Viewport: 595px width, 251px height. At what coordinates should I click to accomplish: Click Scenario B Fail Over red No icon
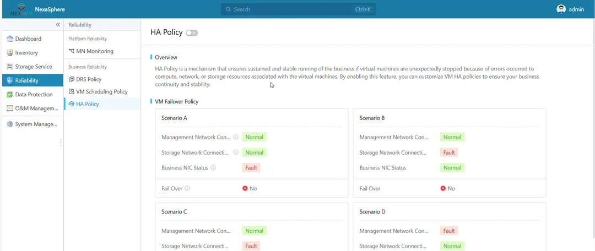443,188
